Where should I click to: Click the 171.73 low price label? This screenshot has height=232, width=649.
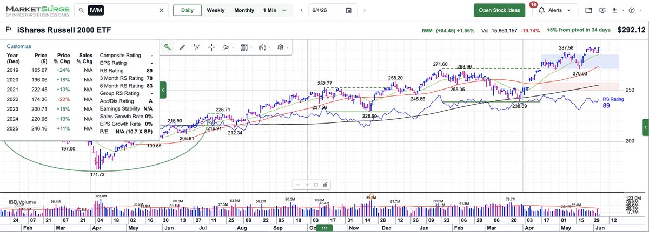[97, 174]
